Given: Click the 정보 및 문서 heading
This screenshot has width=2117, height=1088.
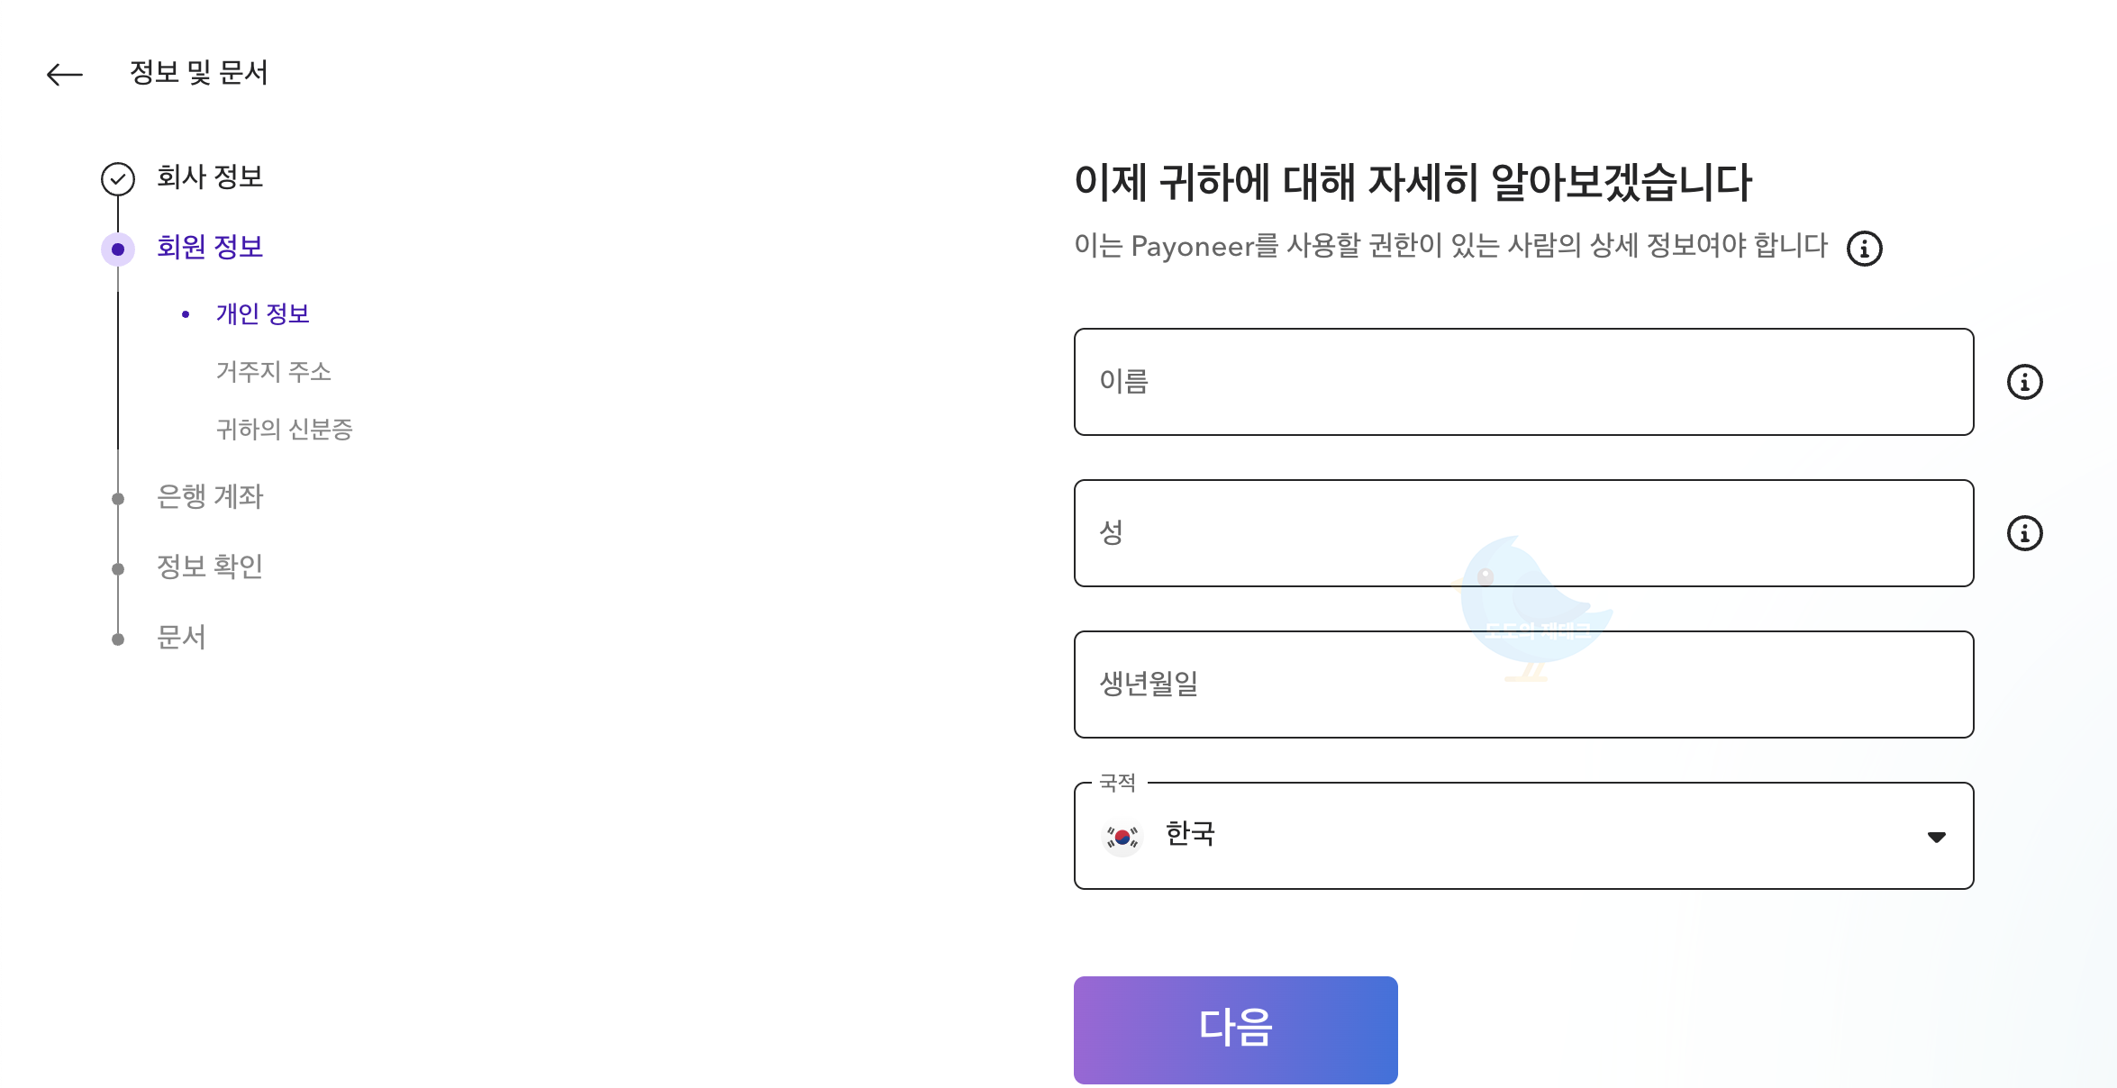Looking at the screenshot, I should coord(200,74).
